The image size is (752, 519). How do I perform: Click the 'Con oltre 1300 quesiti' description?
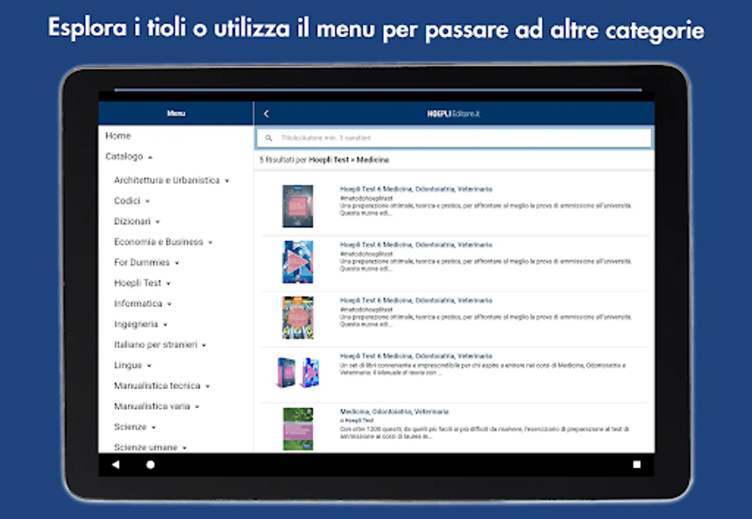click(484, 433)
